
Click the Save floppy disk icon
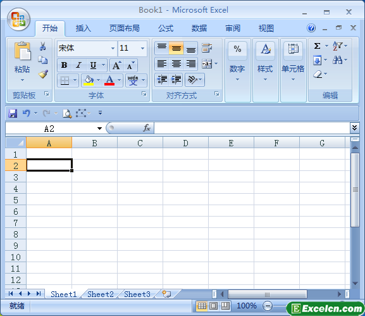[x=13, y=113]
